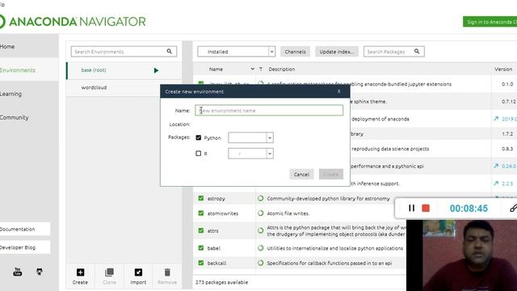This screenshot has height=291, width=517.
Task: Click the status circle icon for atomicwrites
Action: tap(260, 213)
